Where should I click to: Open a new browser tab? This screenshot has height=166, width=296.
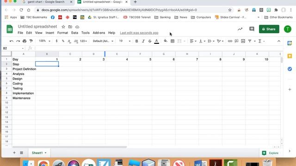point(135,2)
